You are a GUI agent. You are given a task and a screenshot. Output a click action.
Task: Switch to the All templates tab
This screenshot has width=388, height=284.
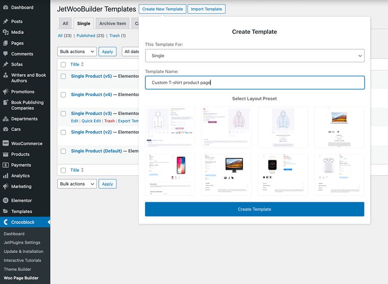(65, 23)
